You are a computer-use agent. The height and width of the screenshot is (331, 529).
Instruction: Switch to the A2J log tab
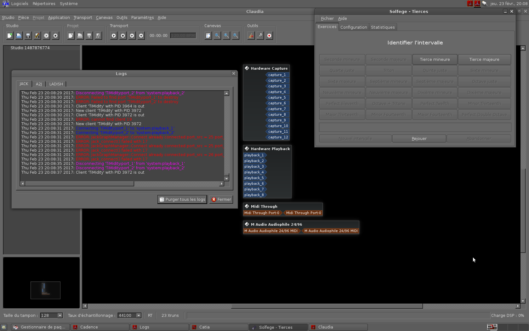39,84
